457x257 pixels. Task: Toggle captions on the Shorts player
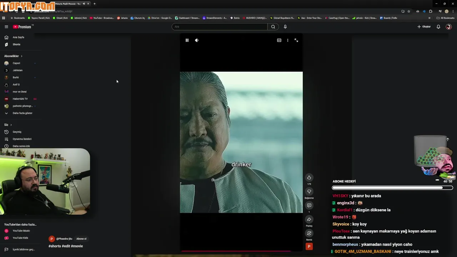[279, 40]
